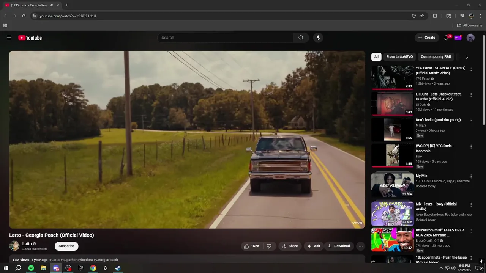The image size is (486, 273).
Task: Open YFG Fatso SCARFACE thumbnail
Action: click(393, 77)
